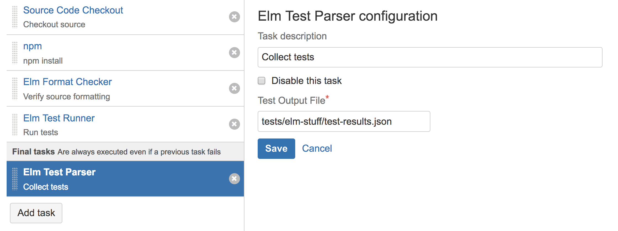Click the Add task button
This screenshot has height=231, width=618.
tap(36, 213)
